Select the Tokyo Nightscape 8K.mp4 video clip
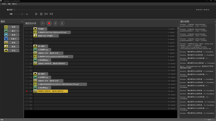The height and width of the screenshot is (121, 216). [x=52, y=33]
